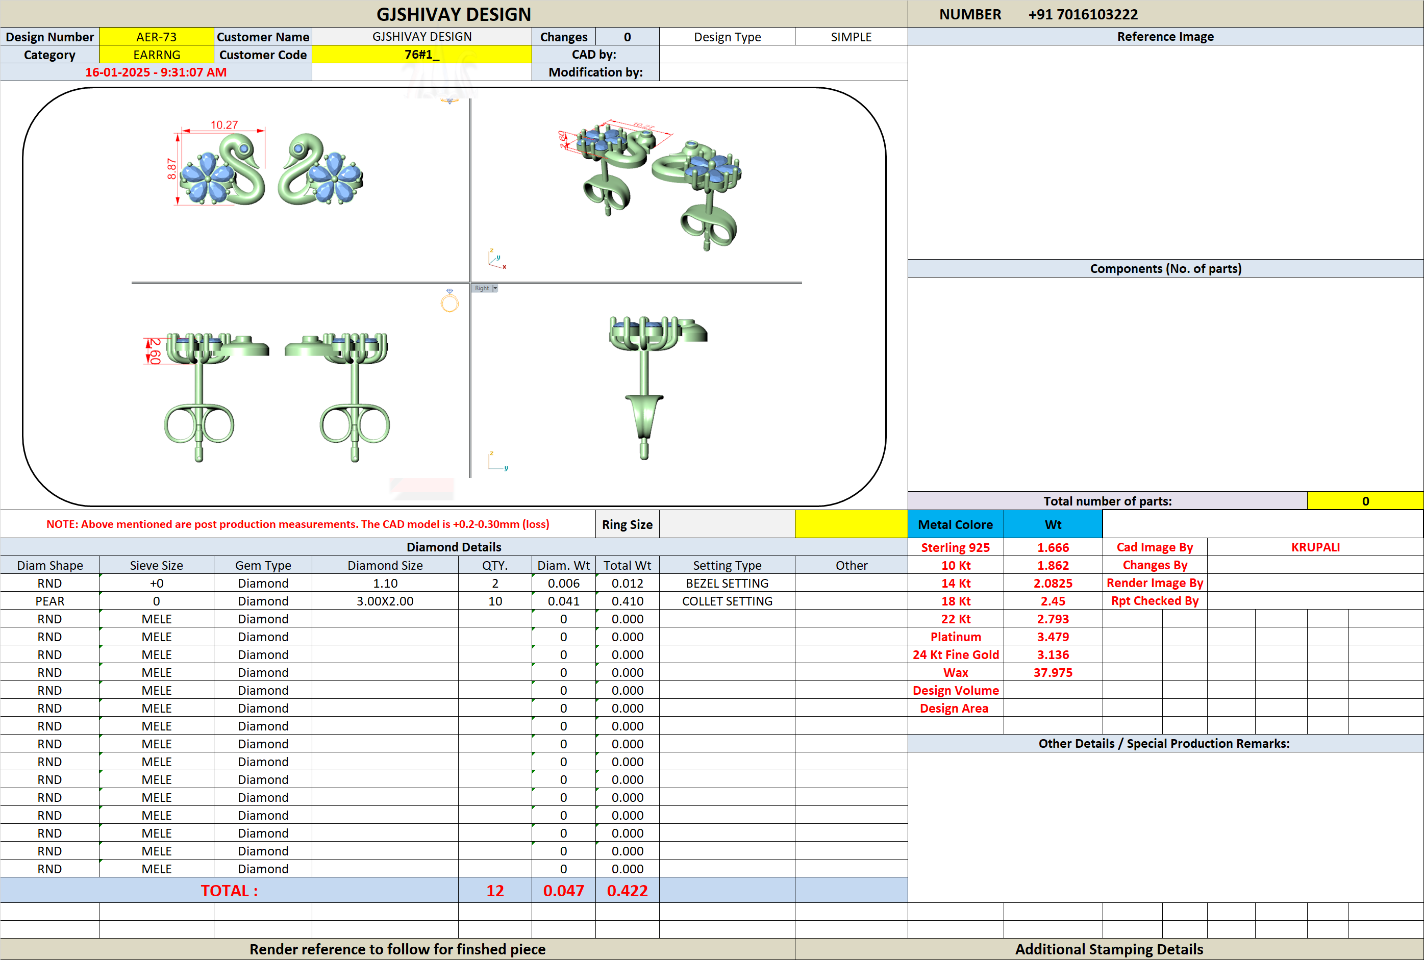Click the Ring Size label
The height and width of the screenshot is (960, 1424).
coord(627,524)
